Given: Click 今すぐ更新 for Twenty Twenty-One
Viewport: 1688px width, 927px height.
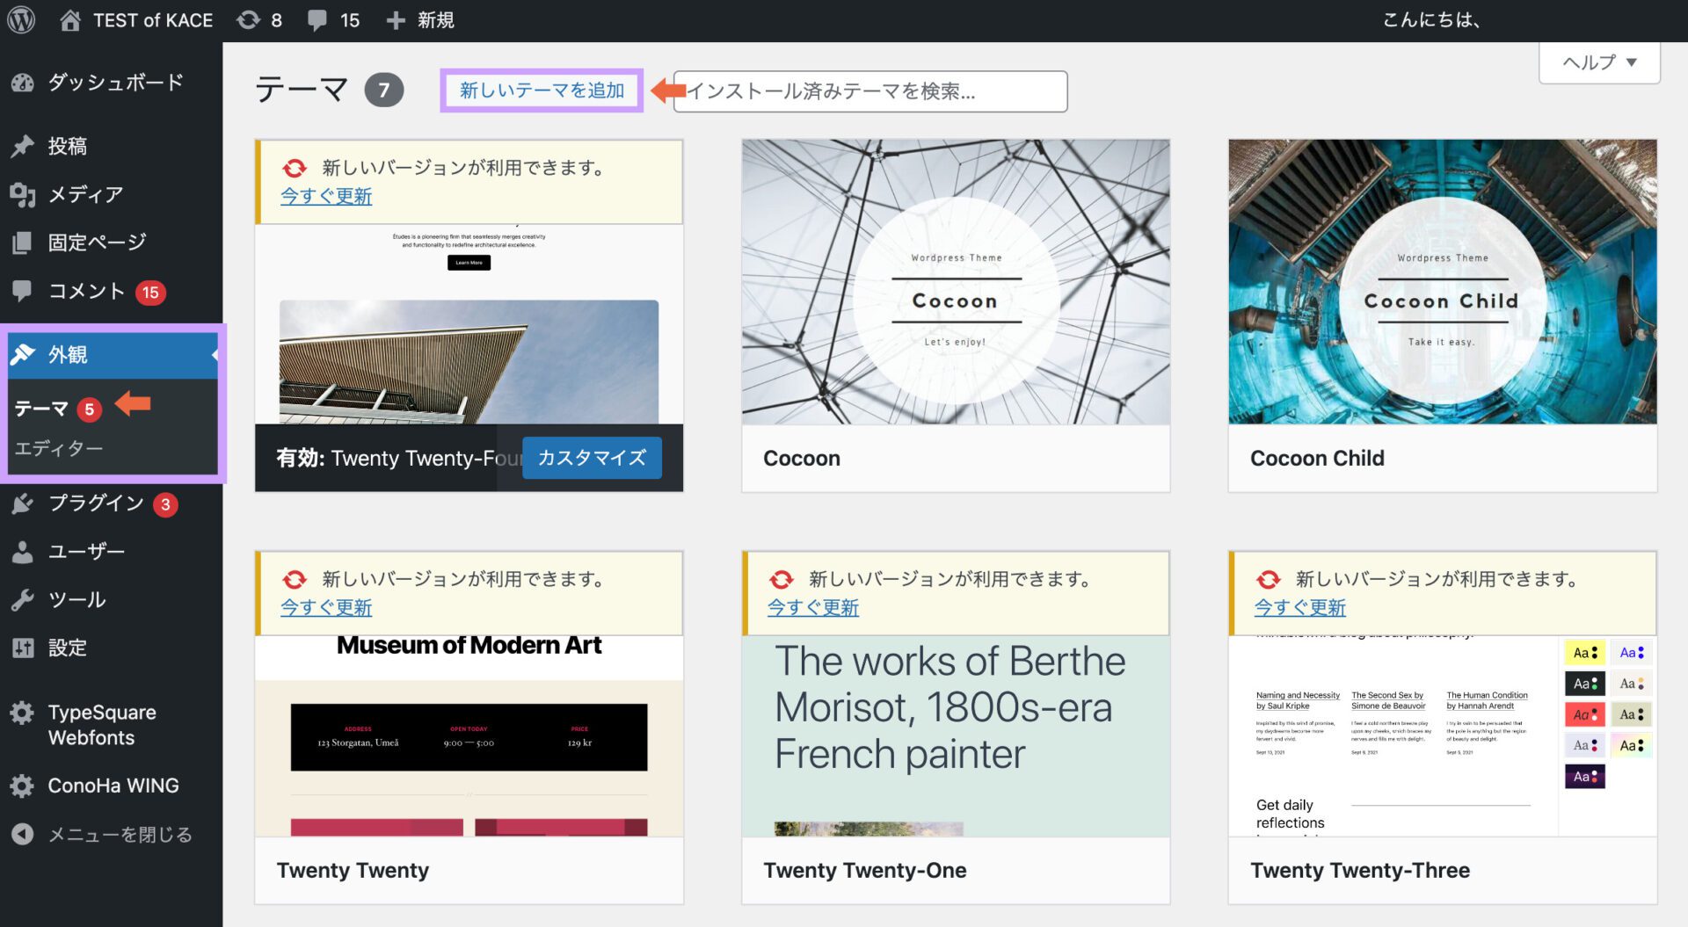Looking at the screenshot, I should point(813,607).
